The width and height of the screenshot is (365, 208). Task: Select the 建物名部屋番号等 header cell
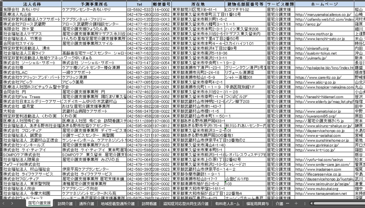pos(245,4)
